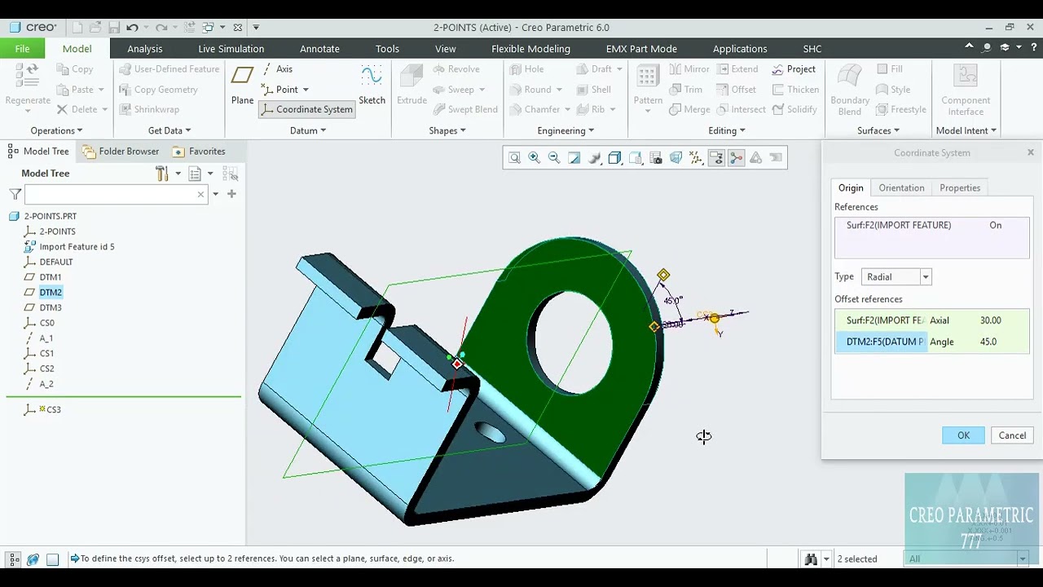
Task: Select DTM2 in the model tree
Action: point(51,293)
